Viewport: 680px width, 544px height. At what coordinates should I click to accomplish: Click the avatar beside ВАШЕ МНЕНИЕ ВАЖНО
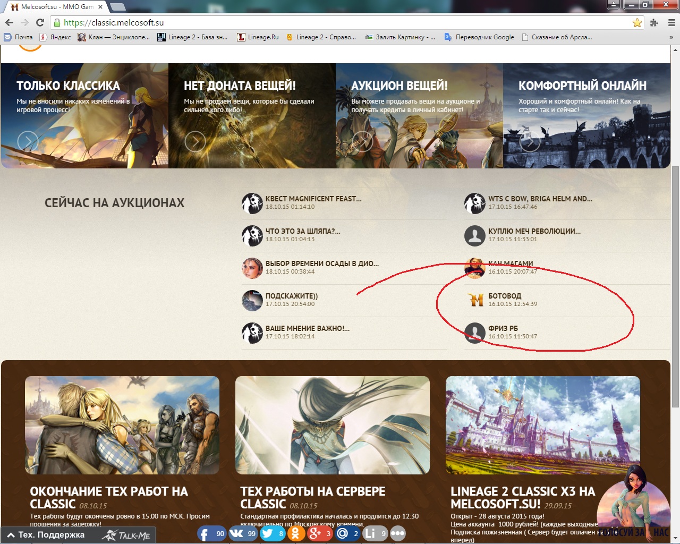tap(252, 333)
